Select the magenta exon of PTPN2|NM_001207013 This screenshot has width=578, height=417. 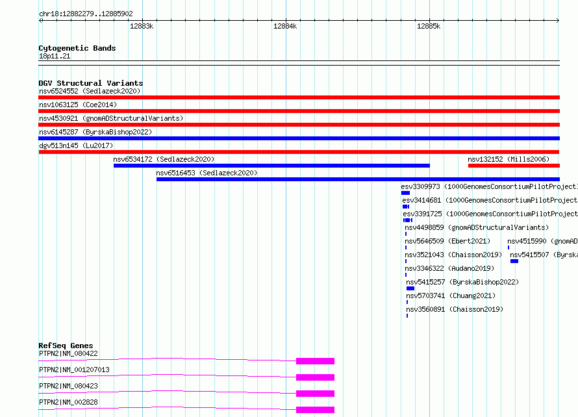click(x=315, y=377)
